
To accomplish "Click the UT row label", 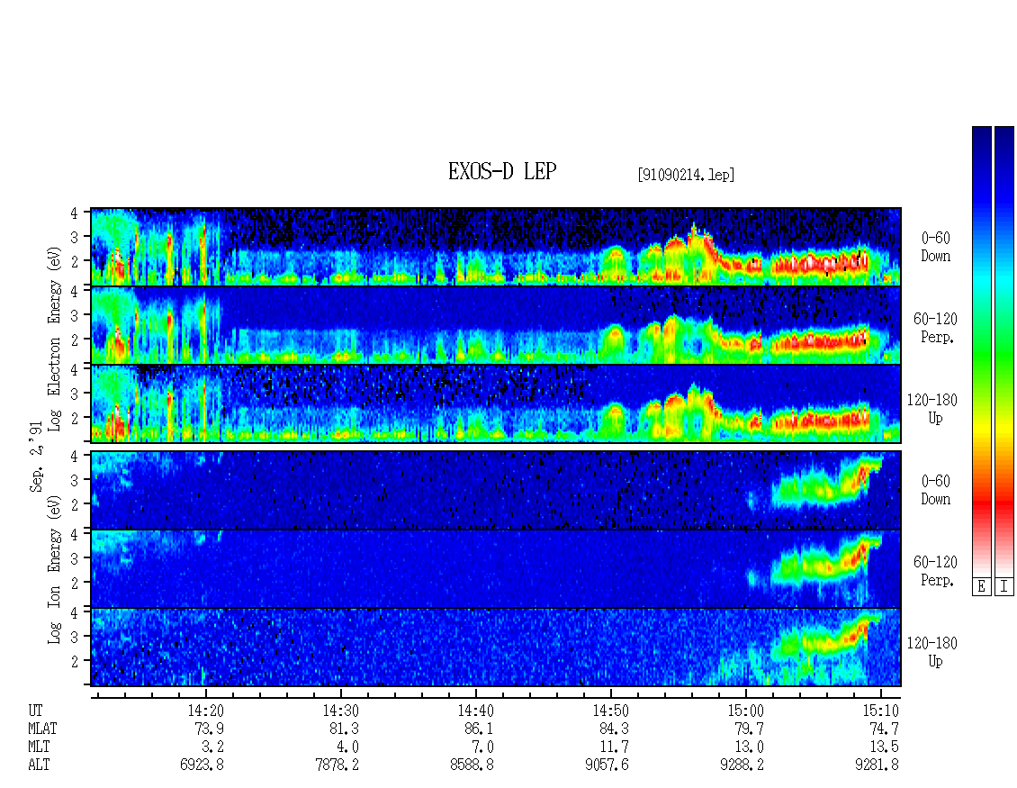I will point(36,711).
